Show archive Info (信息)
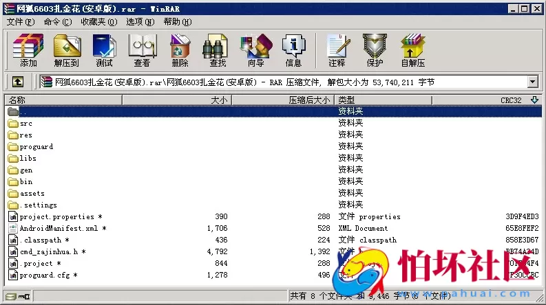This screenshot has height=305, width=546. (293, 50)
